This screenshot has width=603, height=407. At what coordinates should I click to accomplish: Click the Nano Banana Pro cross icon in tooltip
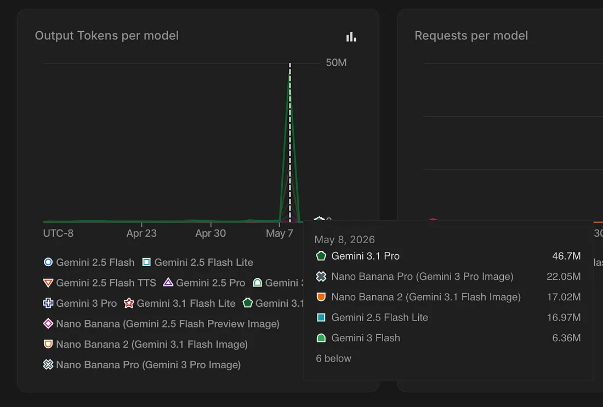click(x=321, y=276)
